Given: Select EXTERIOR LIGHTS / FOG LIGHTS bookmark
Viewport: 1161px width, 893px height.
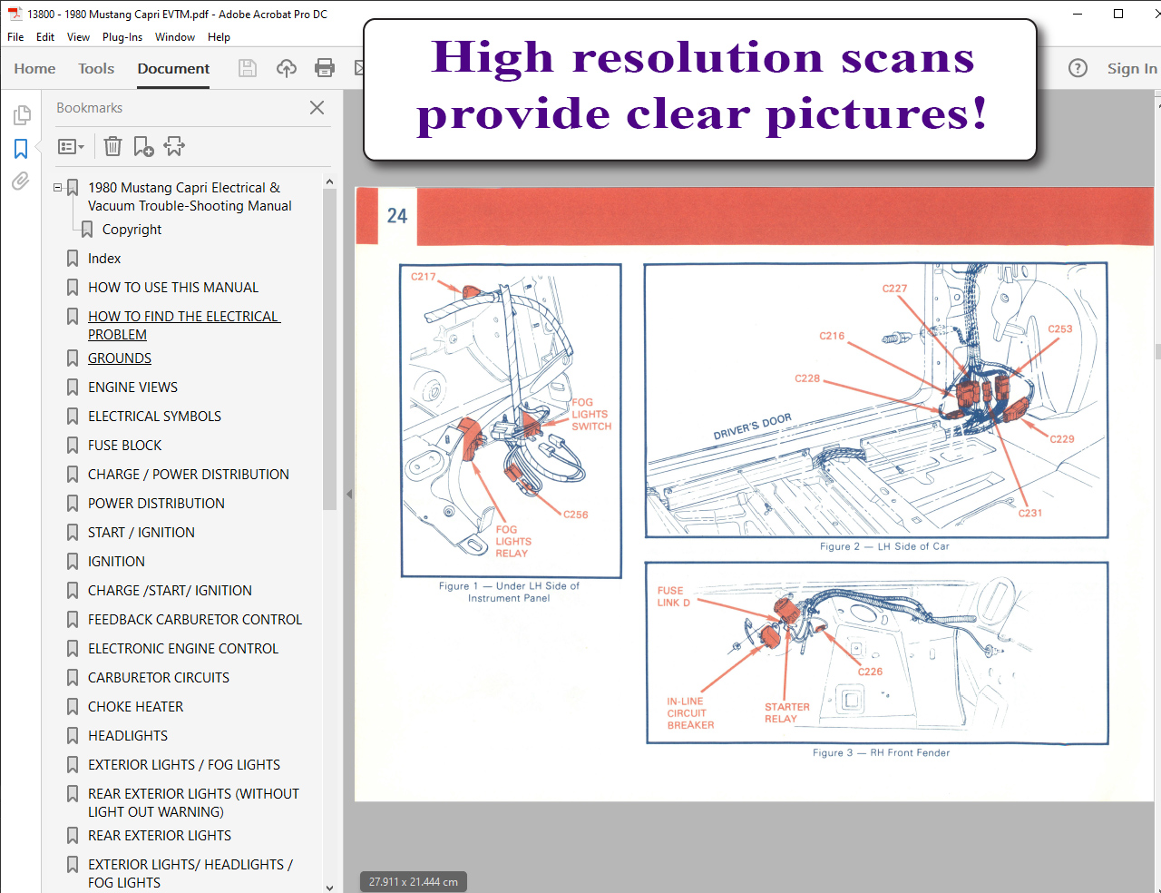Looking at the screenshot, I should (x=184, y=765).
